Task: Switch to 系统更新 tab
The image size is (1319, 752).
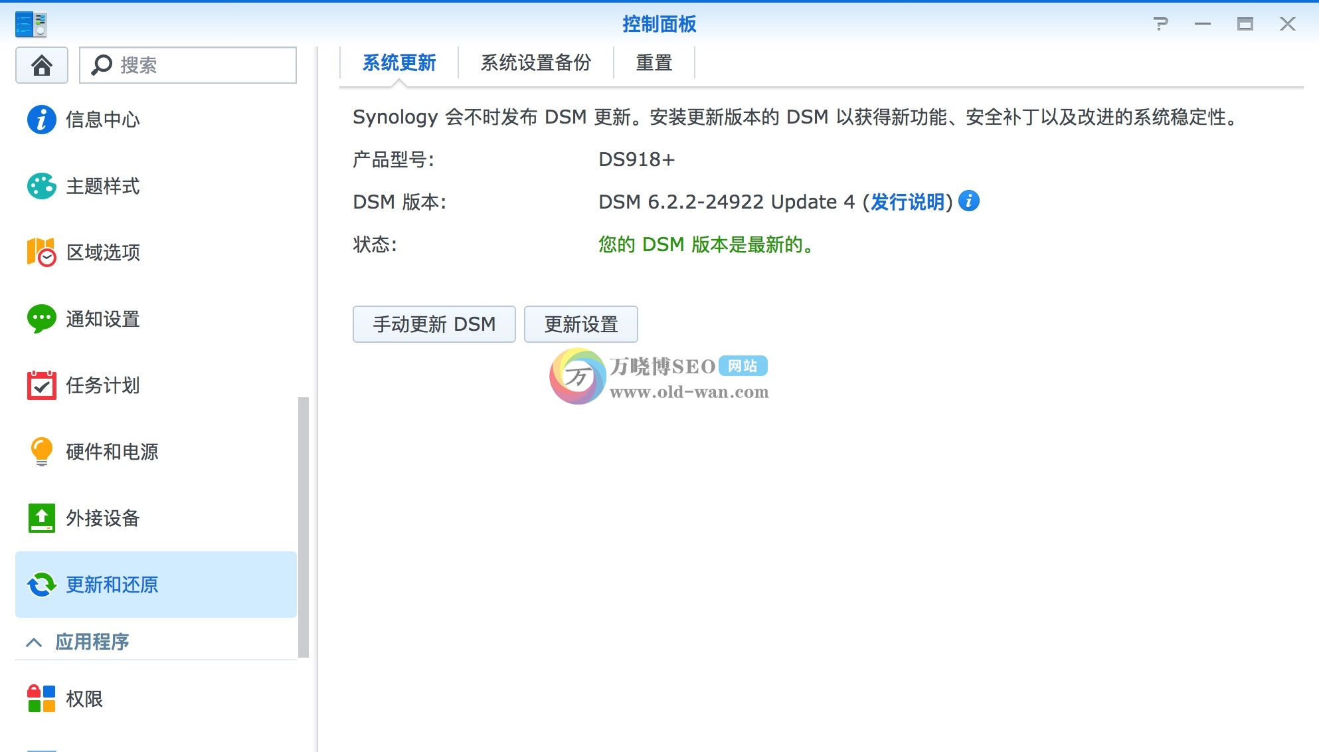Action: [398, 63]
